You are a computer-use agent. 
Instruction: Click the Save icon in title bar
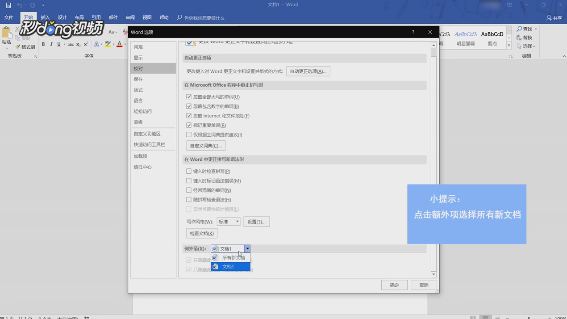pyautogui.click(x=8, y=5)
